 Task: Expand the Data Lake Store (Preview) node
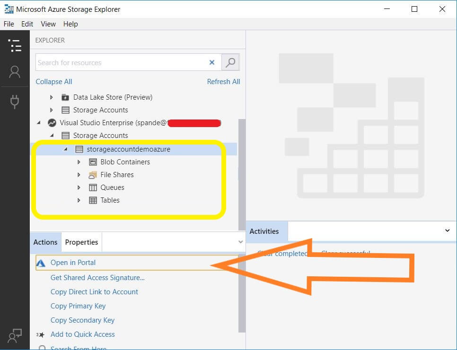coord(51,97)
